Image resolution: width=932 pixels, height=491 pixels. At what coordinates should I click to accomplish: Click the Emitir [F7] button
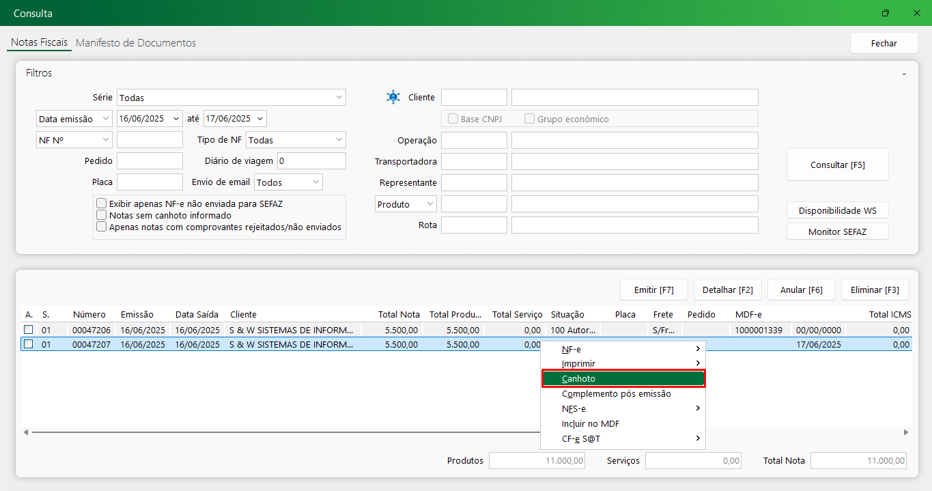coord(654,290)
